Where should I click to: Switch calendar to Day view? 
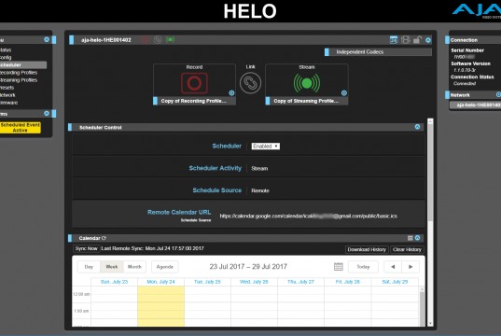click(x=89, y=267)
